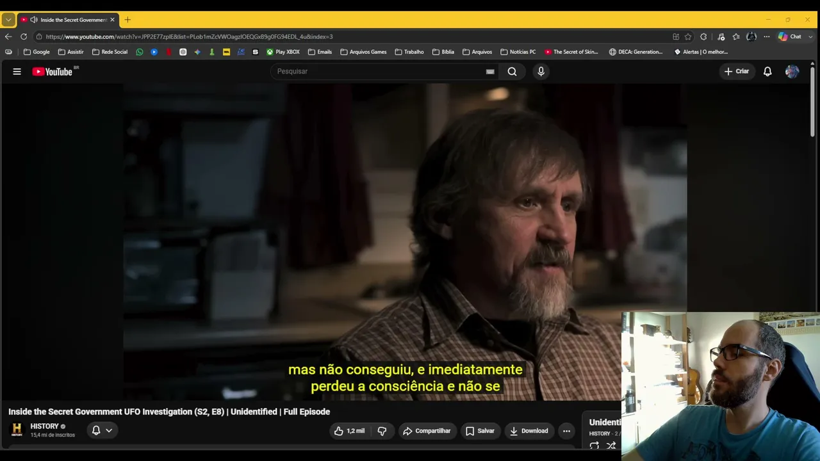Open WhatsApp bookmark icon

point(140,52)
